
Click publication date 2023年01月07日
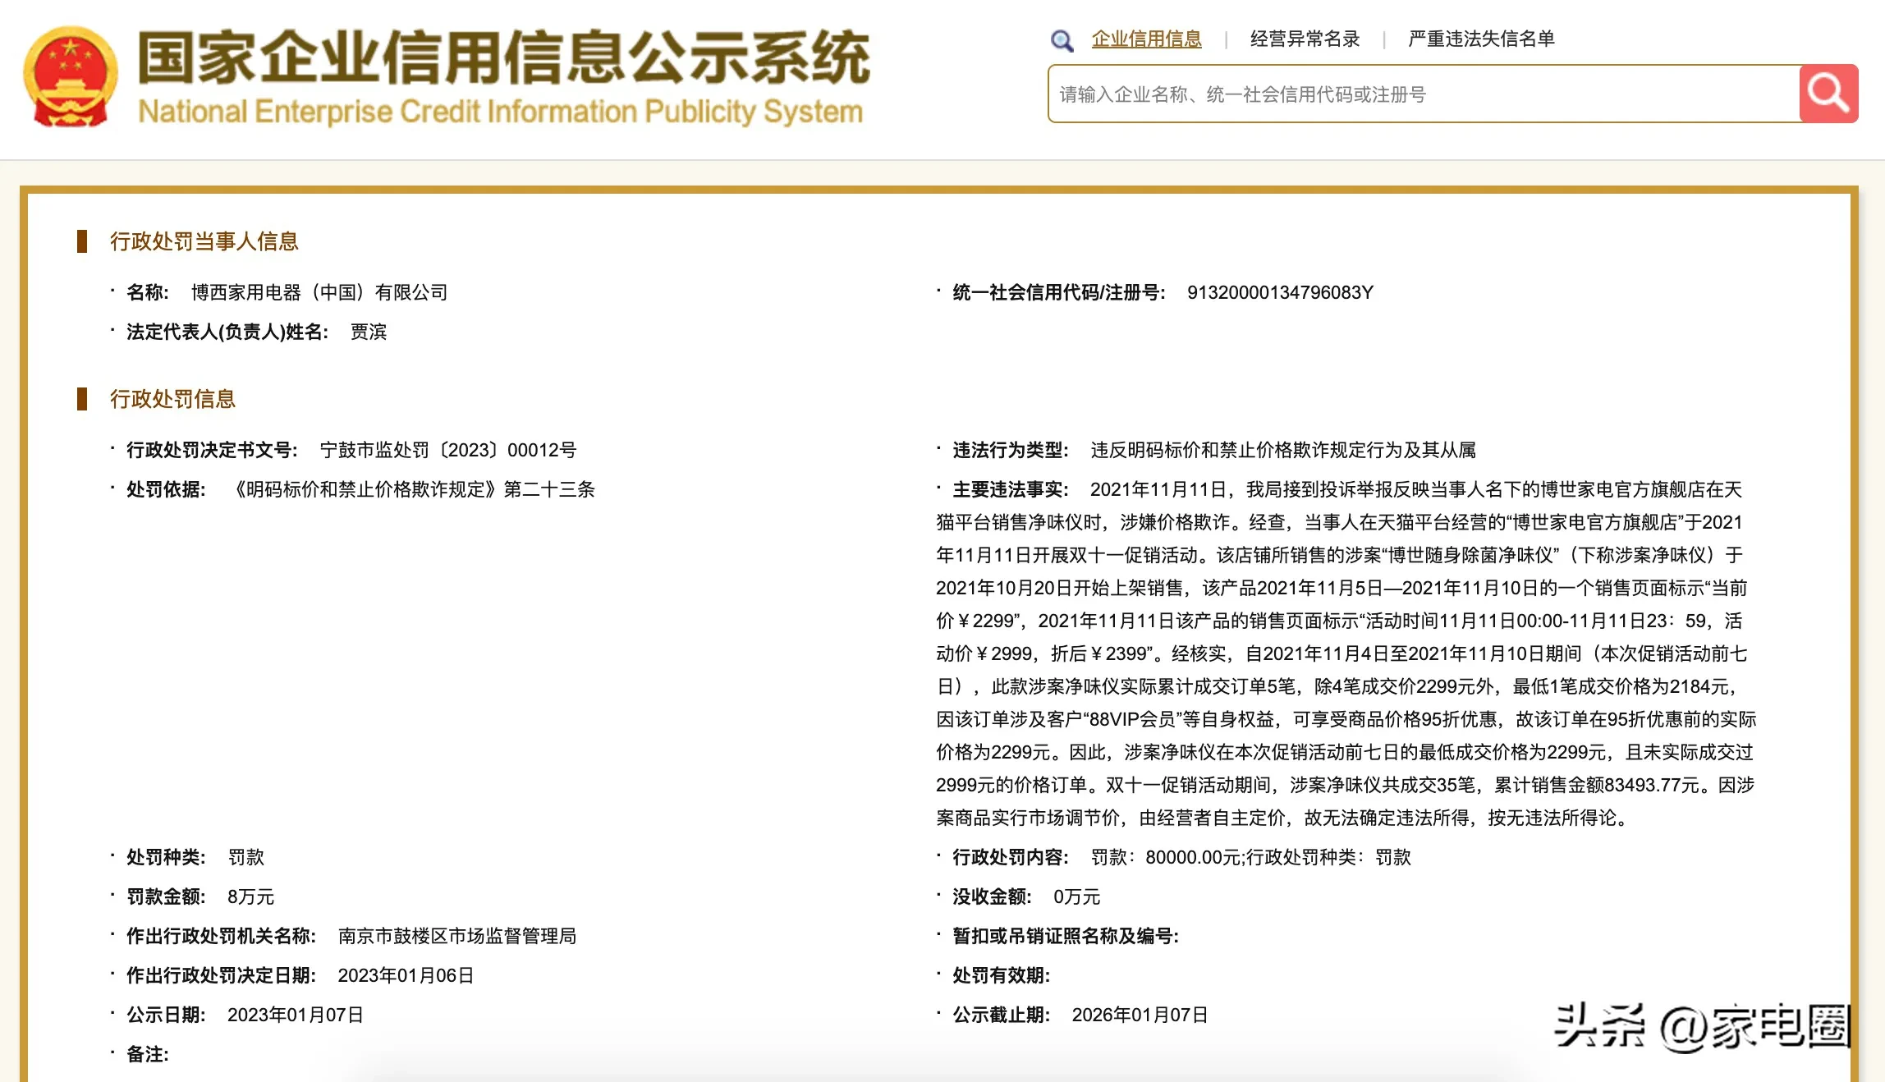pyautogui.click(x=296, y=1015)
